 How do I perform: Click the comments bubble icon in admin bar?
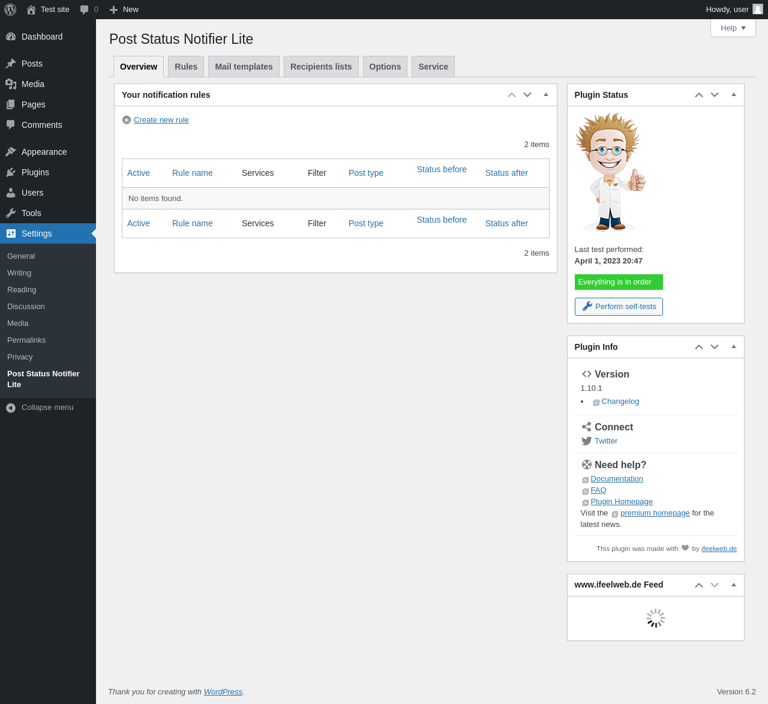point(85,10)
